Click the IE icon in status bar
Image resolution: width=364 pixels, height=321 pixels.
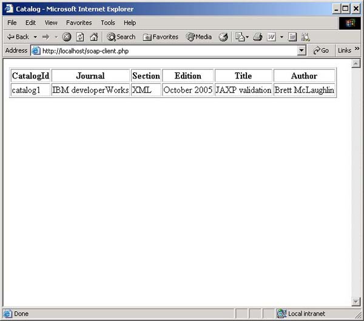click(x=7, y=314)
